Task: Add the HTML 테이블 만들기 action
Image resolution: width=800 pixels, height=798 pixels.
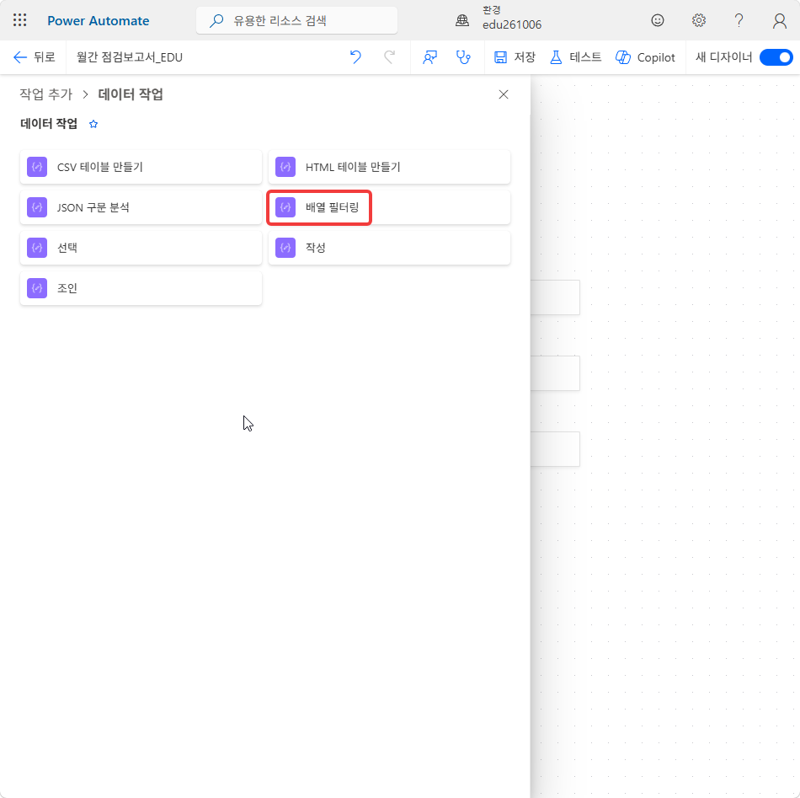Action: (389, 167)
